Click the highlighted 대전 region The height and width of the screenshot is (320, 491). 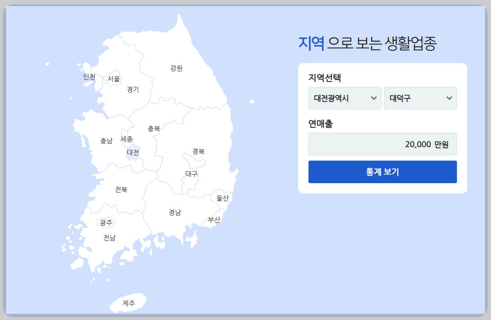pyautogui.click(x=133, y=153)
